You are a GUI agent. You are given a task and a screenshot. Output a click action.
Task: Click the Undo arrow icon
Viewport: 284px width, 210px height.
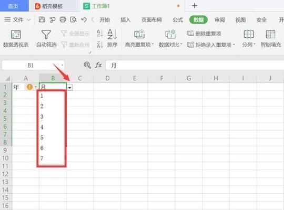coord(84,19)
